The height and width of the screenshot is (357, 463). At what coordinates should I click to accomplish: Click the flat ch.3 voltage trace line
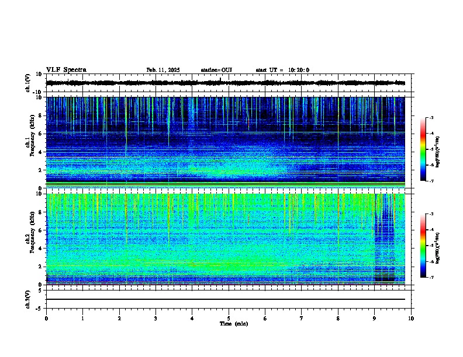point(226,299)
